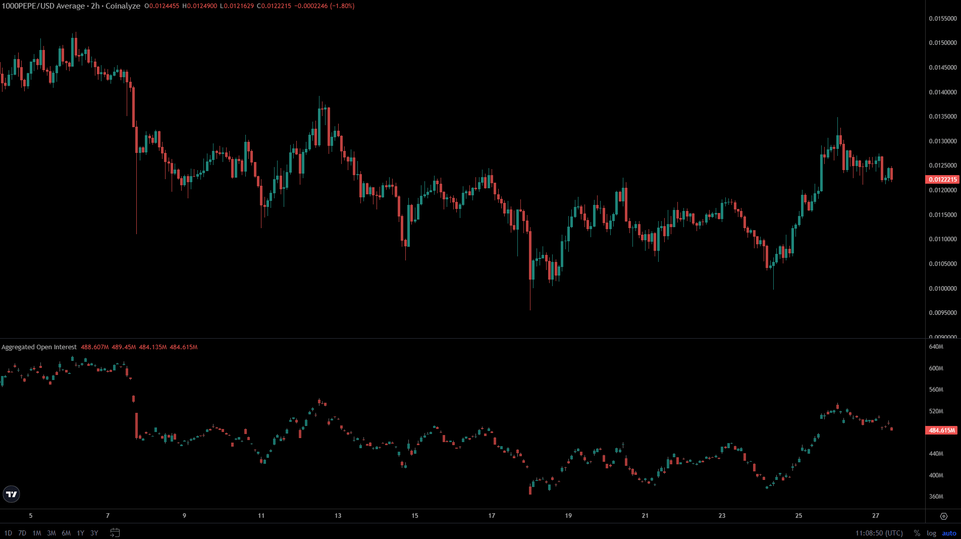
Task: Click date label 17 on time axis
Action: (492, 516)
